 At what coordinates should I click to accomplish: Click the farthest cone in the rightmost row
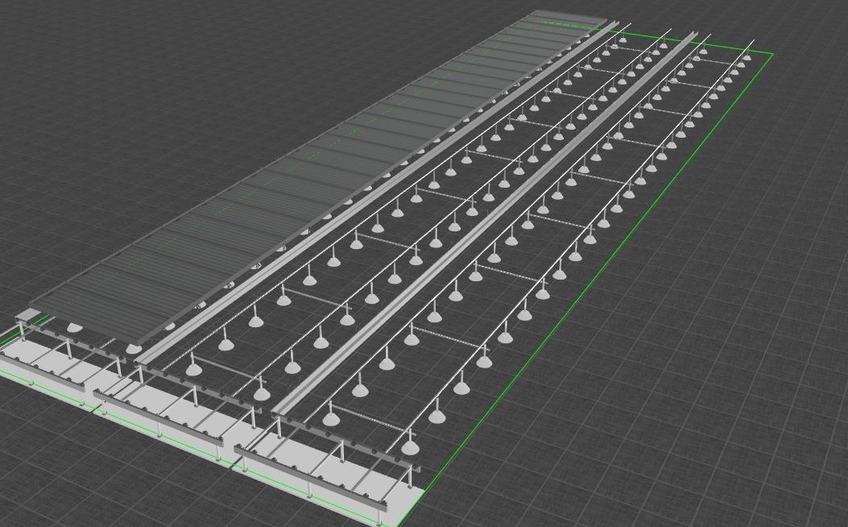(x=747, y=56)
